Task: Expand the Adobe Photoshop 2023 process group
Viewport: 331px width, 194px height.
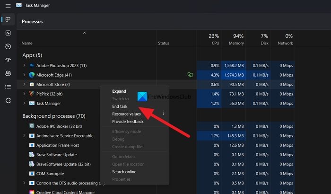Action: (24, 65)
